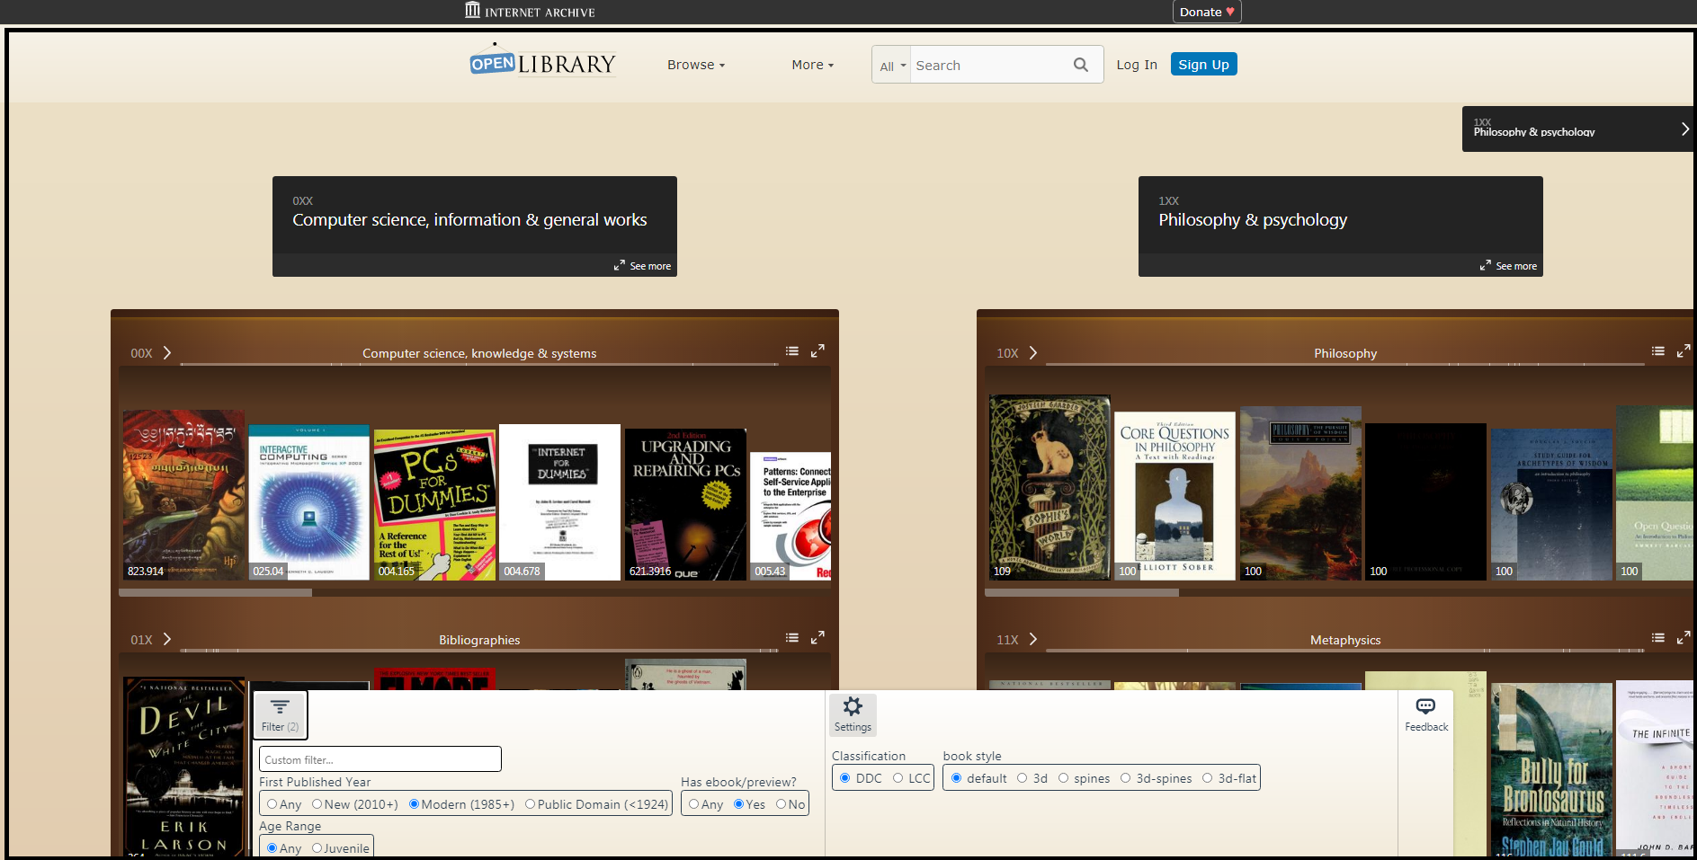
Task: Expand the 00X shelf chevron
Action: click(167, 352)
